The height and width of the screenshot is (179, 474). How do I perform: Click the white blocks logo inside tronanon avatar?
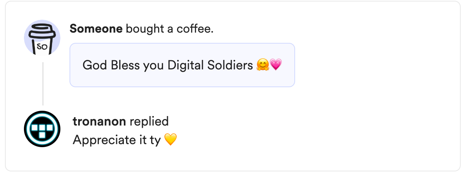pos(42,129)
